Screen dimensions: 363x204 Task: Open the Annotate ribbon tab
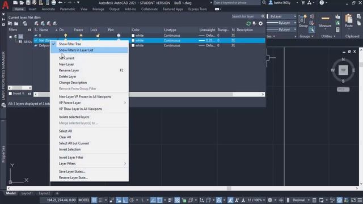(48, 9)
